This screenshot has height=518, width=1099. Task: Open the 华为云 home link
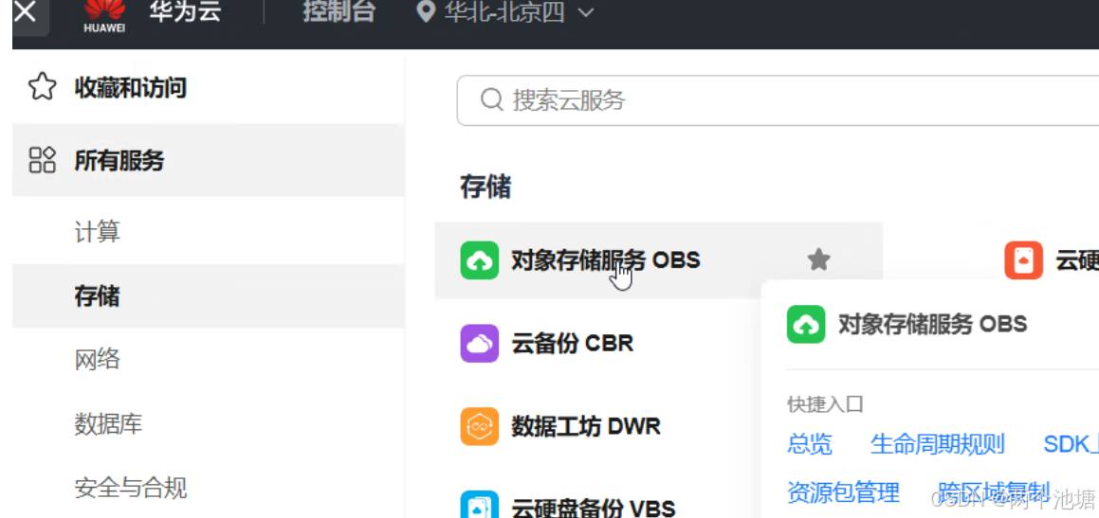[185, 12]
